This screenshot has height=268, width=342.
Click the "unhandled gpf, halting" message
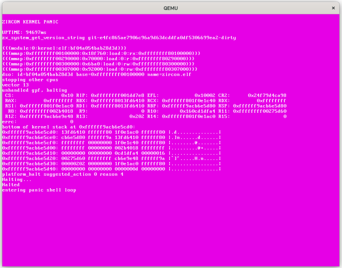(35, 90)
